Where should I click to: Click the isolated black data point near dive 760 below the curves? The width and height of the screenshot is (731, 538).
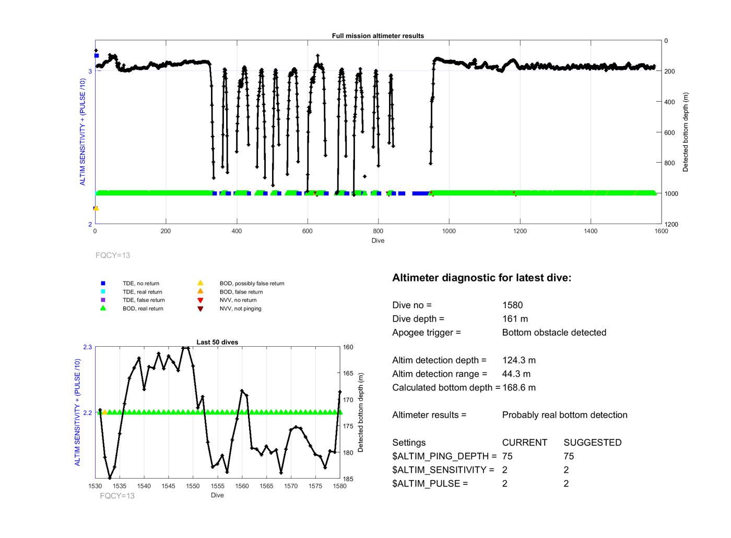tap(364, 177)
